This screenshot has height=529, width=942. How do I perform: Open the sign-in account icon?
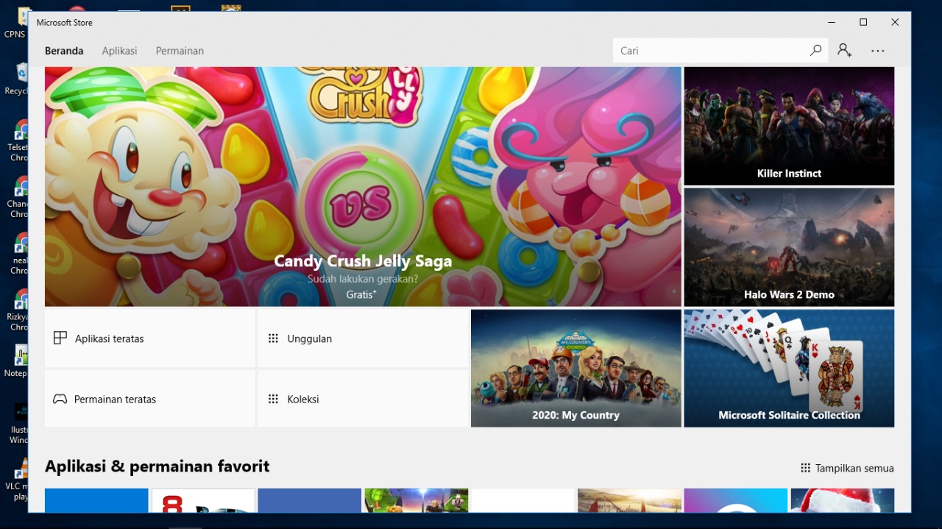pos(844,50)
